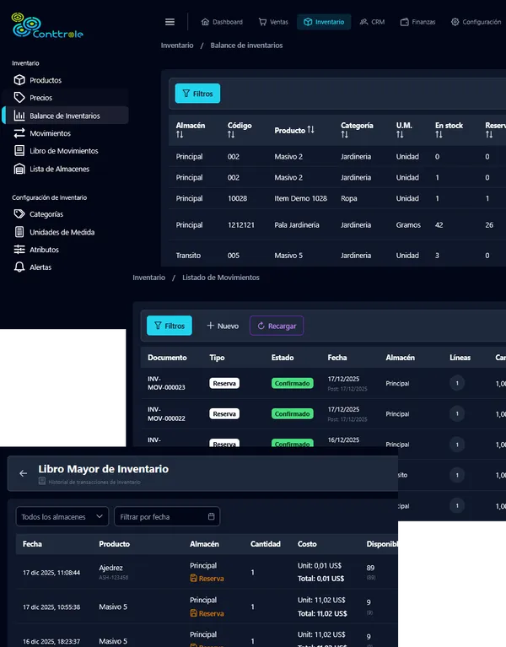This screenshot has width=506, height=647.
Task: Click Confirmado badge of INV-MOV-000022
Action: 293,414
